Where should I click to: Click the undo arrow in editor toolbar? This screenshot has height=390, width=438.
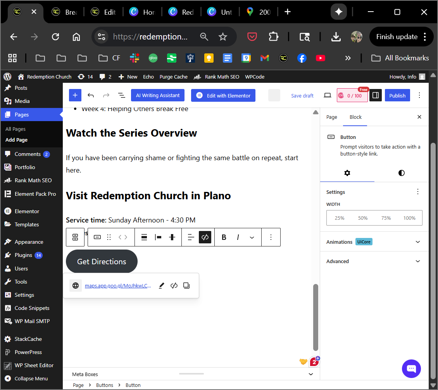pos(91,96)
